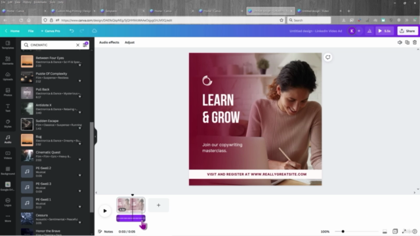This screenshot has width=420, height=236.
Task: Open the Notes panel
Action: click(106, 231)
